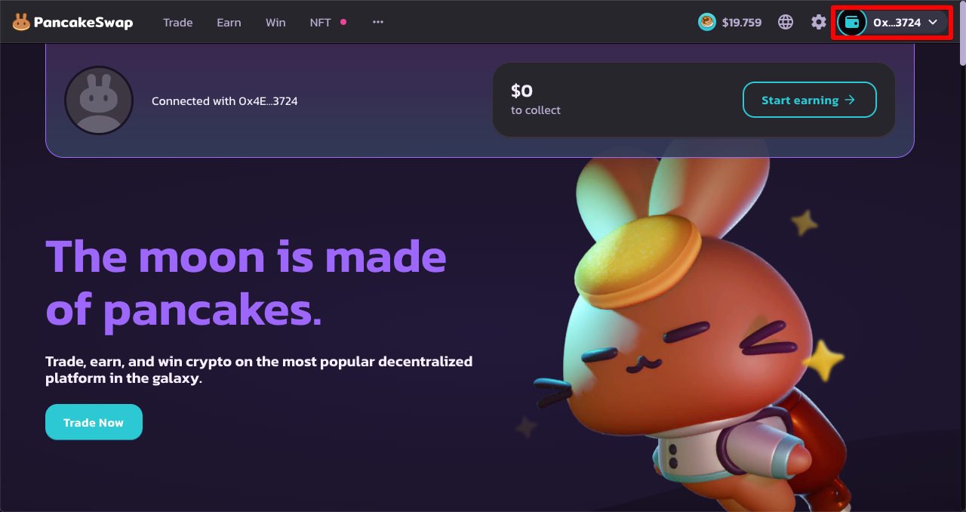Viewport: 966px width, 512px height.
Task: Open the 0x…3724 account dropdown
Action: 892,23
